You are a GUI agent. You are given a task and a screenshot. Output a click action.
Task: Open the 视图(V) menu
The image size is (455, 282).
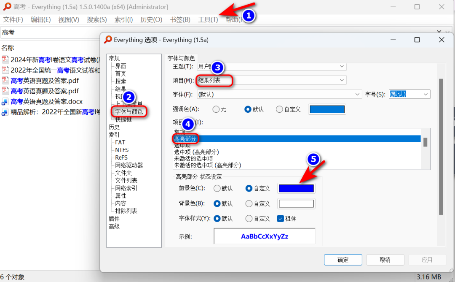point(69,19)
